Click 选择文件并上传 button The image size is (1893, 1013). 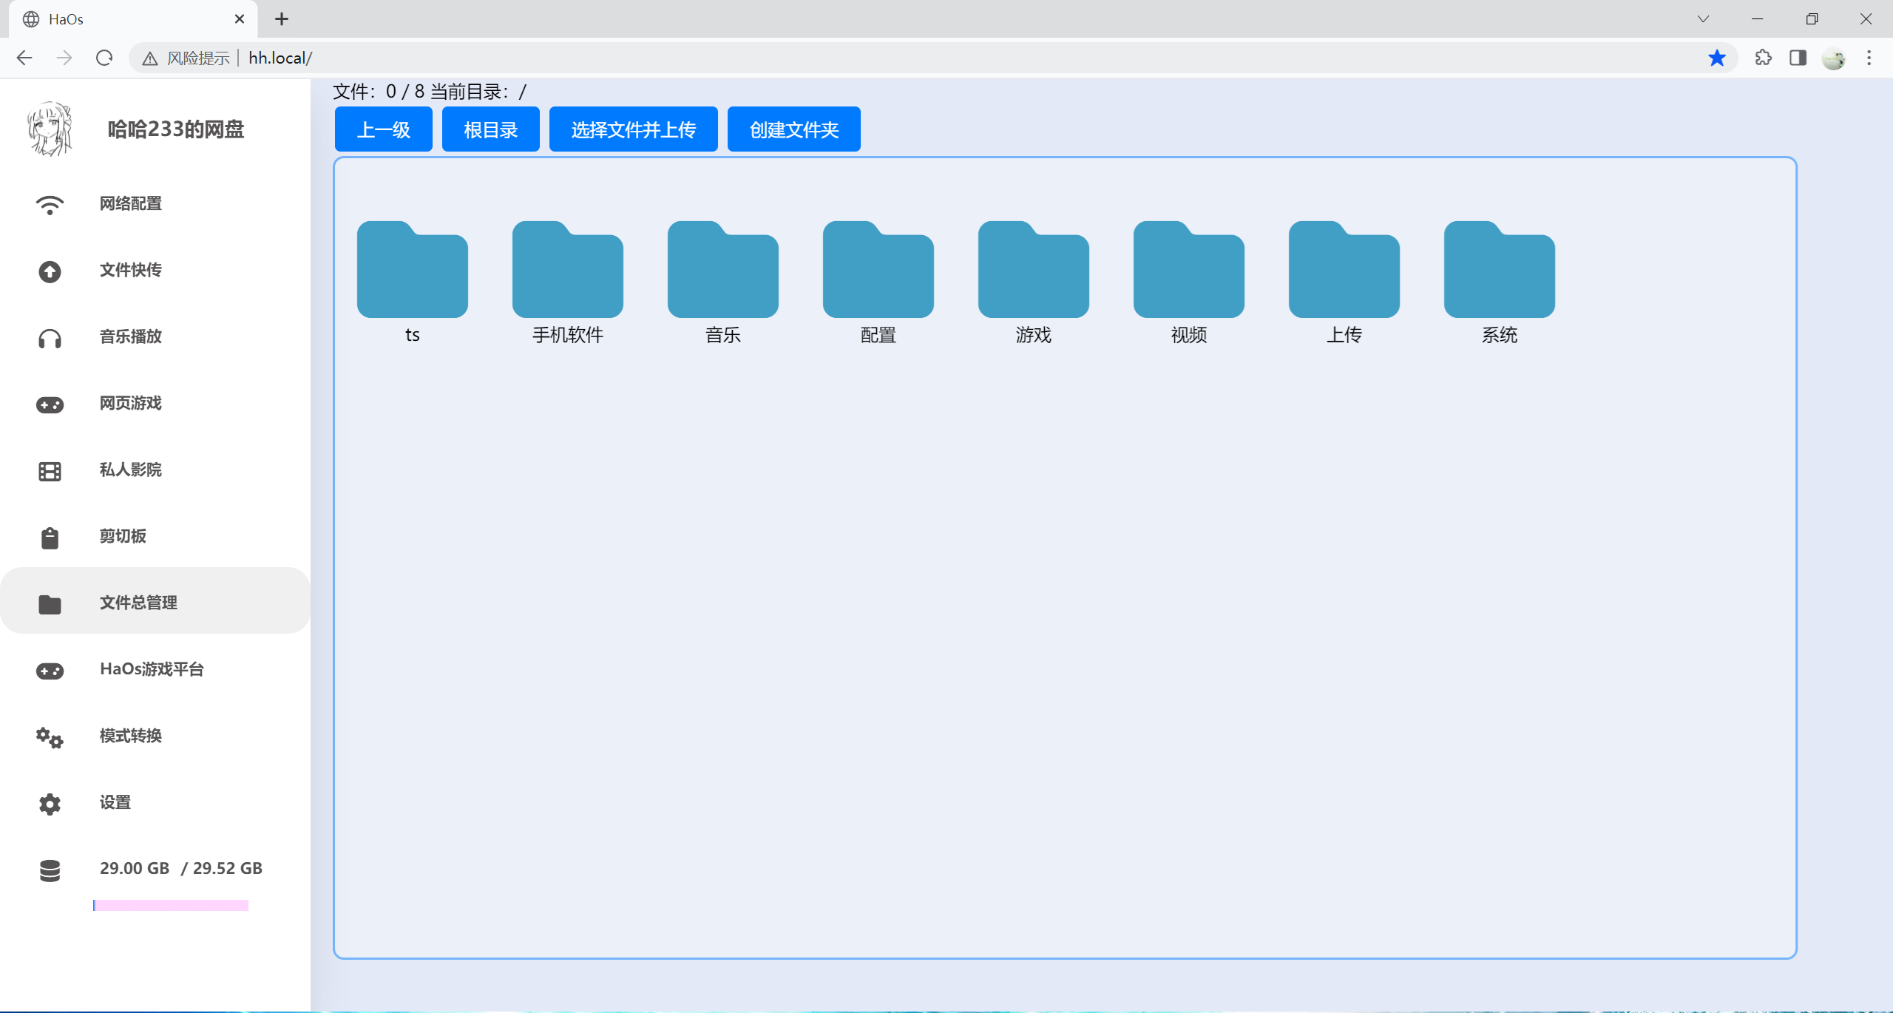click(x=634, y=129)
